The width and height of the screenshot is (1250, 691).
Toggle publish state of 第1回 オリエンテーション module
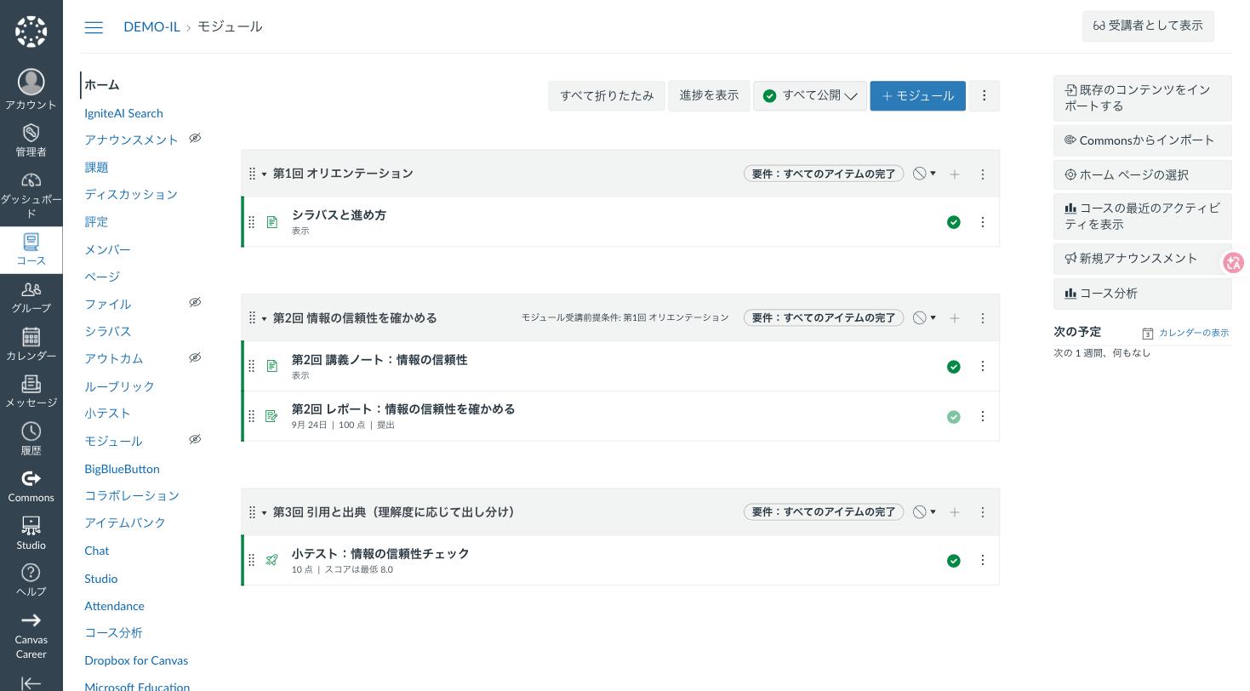pos(924,174)
